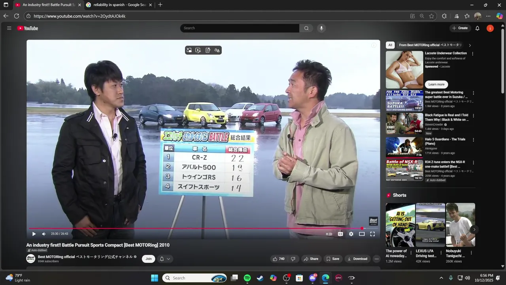Zoom out using address bar magnifier
Screen dimensions: 506x285
pos(422,16)
